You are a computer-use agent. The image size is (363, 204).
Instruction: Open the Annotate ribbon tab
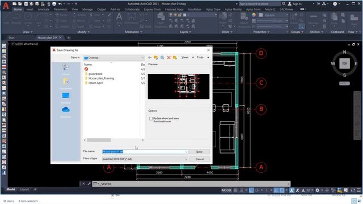point(44,10)
